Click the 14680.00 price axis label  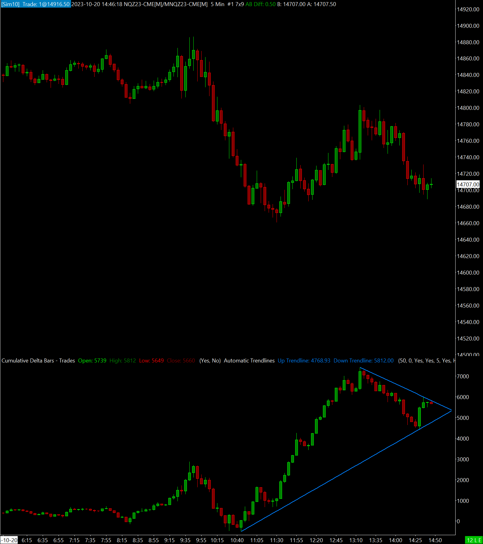(468, 207)
